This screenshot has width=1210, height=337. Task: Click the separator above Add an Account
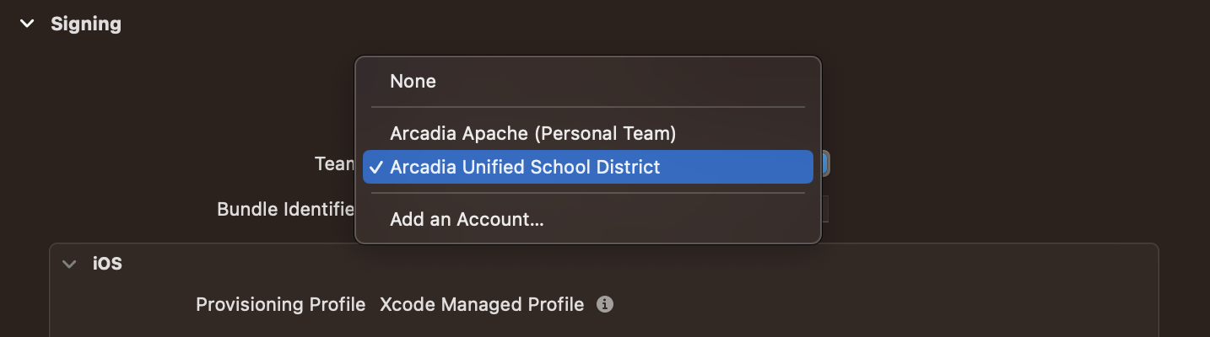coord(588,193)
